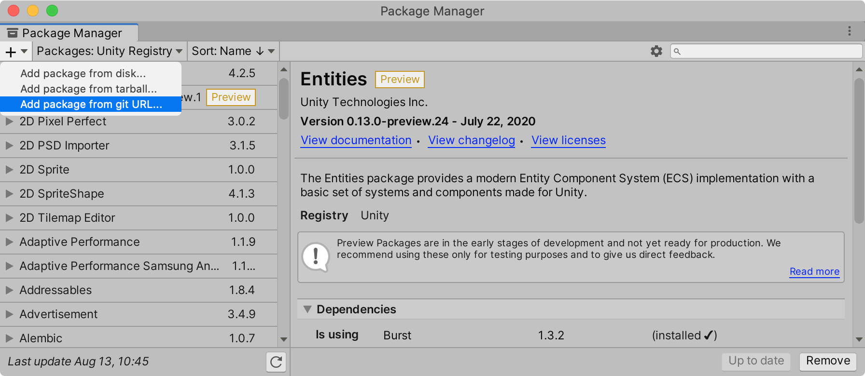Click the preview warning exclamation icon
The image size is (865, 376).
pos(316,256)
